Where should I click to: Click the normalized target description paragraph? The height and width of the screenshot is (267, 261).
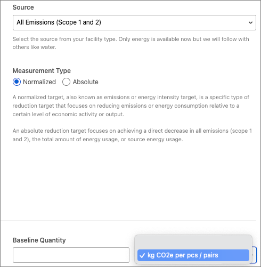(x=131, y=106)
